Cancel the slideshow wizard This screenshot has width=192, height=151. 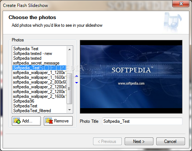(170, 141)
